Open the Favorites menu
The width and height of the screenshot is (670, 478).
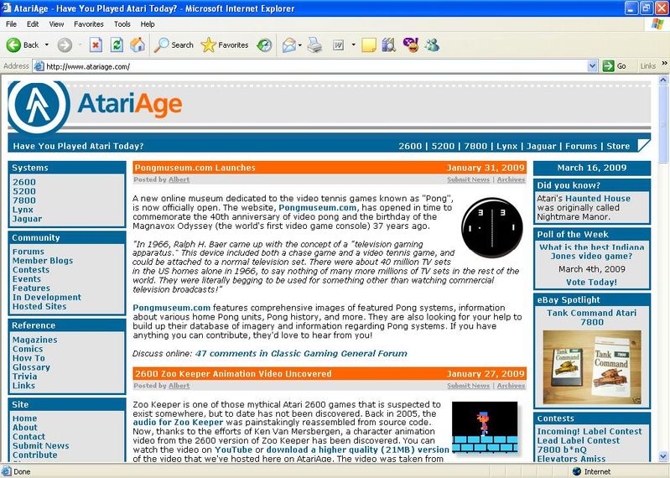[x=88, y=24]
